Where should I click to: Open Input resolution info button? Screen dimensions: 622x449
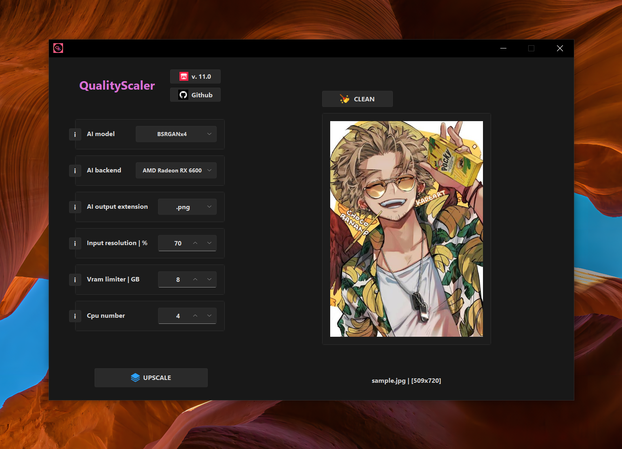(75, 243)
